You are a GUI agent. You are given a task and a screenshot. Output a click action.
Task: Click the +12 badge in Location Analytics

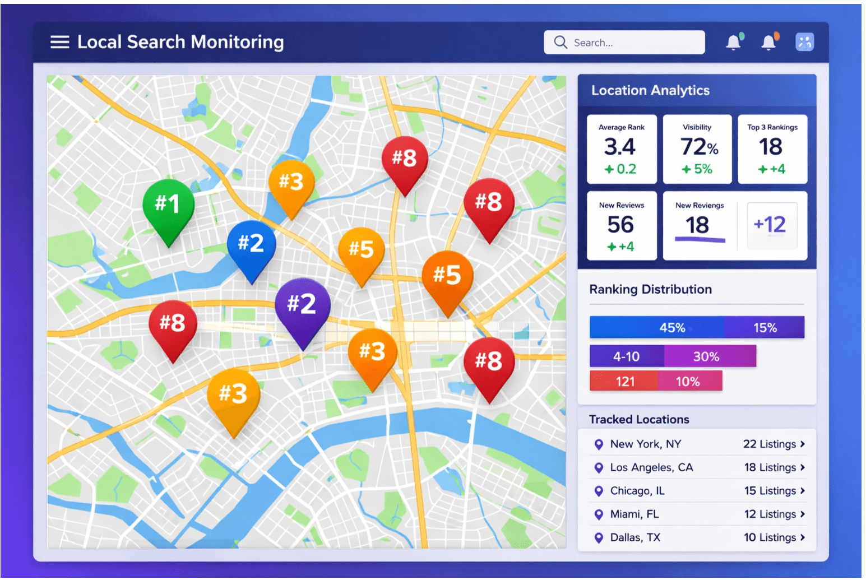(x=771, y=224)
